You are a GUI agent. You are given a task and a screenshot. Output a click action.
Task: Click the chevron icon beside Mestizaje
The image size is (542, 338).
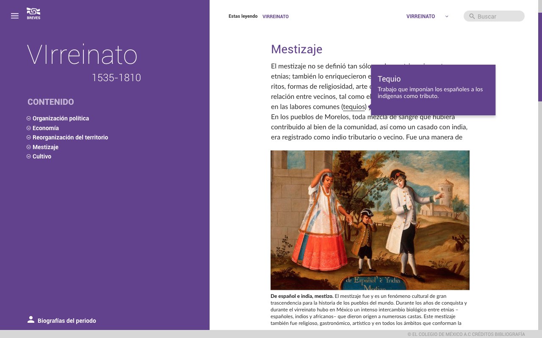pos(29,147)
